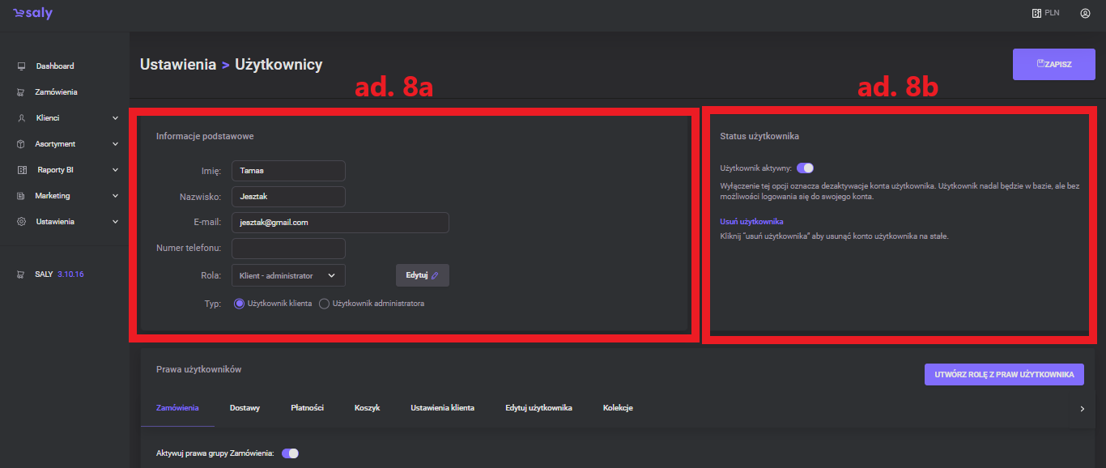Click the Ustawienia gear icon
This screenshot has width=1106, height=468.
click(21, 222)
